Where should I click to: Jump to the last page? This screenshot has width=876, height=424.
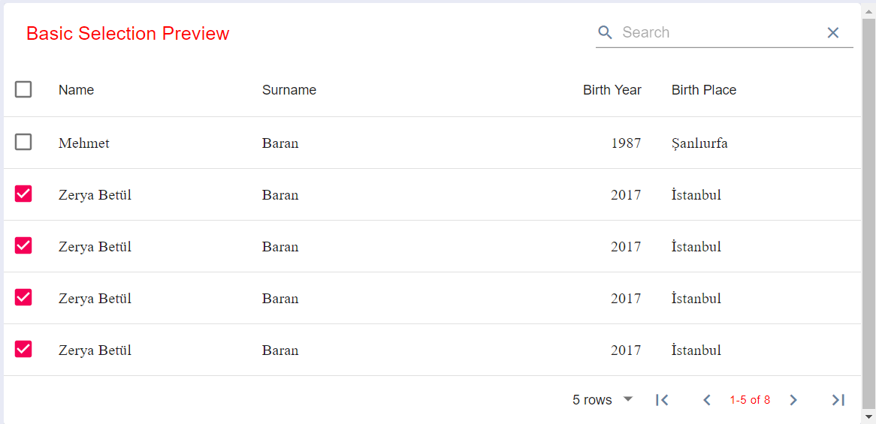838,400
